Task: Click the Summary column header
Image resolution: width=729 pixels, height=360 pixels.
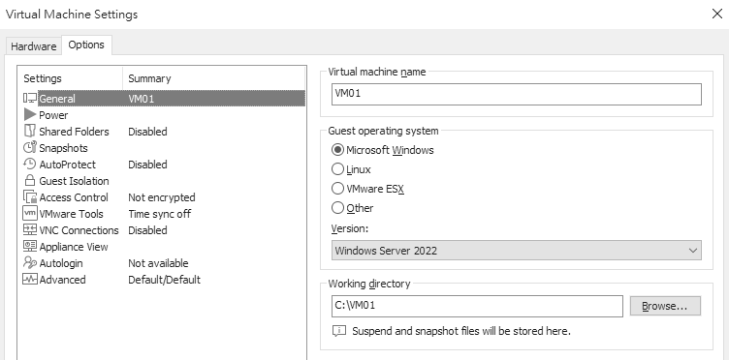Action: click(213, 78)
